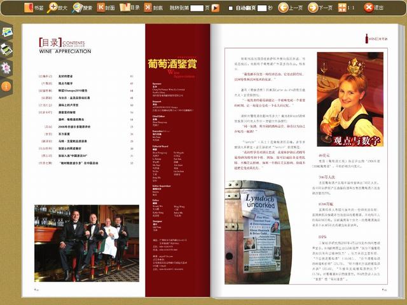Click the orange go-to-page arrow button
The image size is (407, 305).
(215, 8)
